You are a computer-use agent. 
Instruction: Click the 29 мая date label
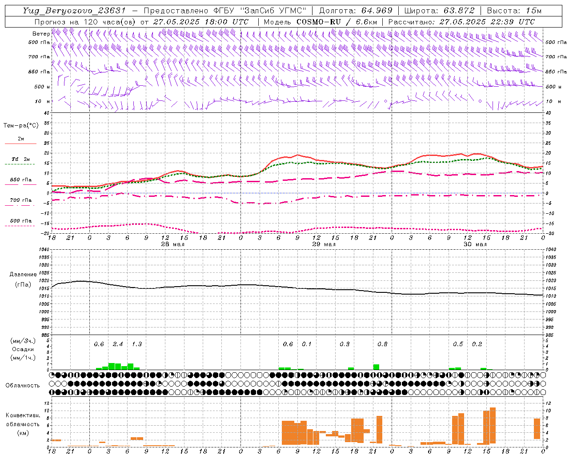(x=324, y=244)
